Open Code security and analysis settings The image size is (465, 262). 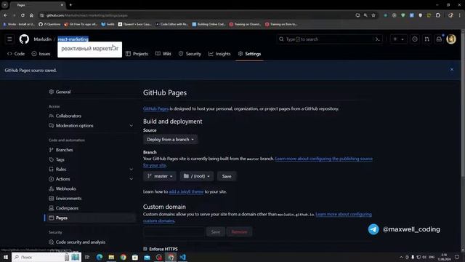(x=92, y=242)
